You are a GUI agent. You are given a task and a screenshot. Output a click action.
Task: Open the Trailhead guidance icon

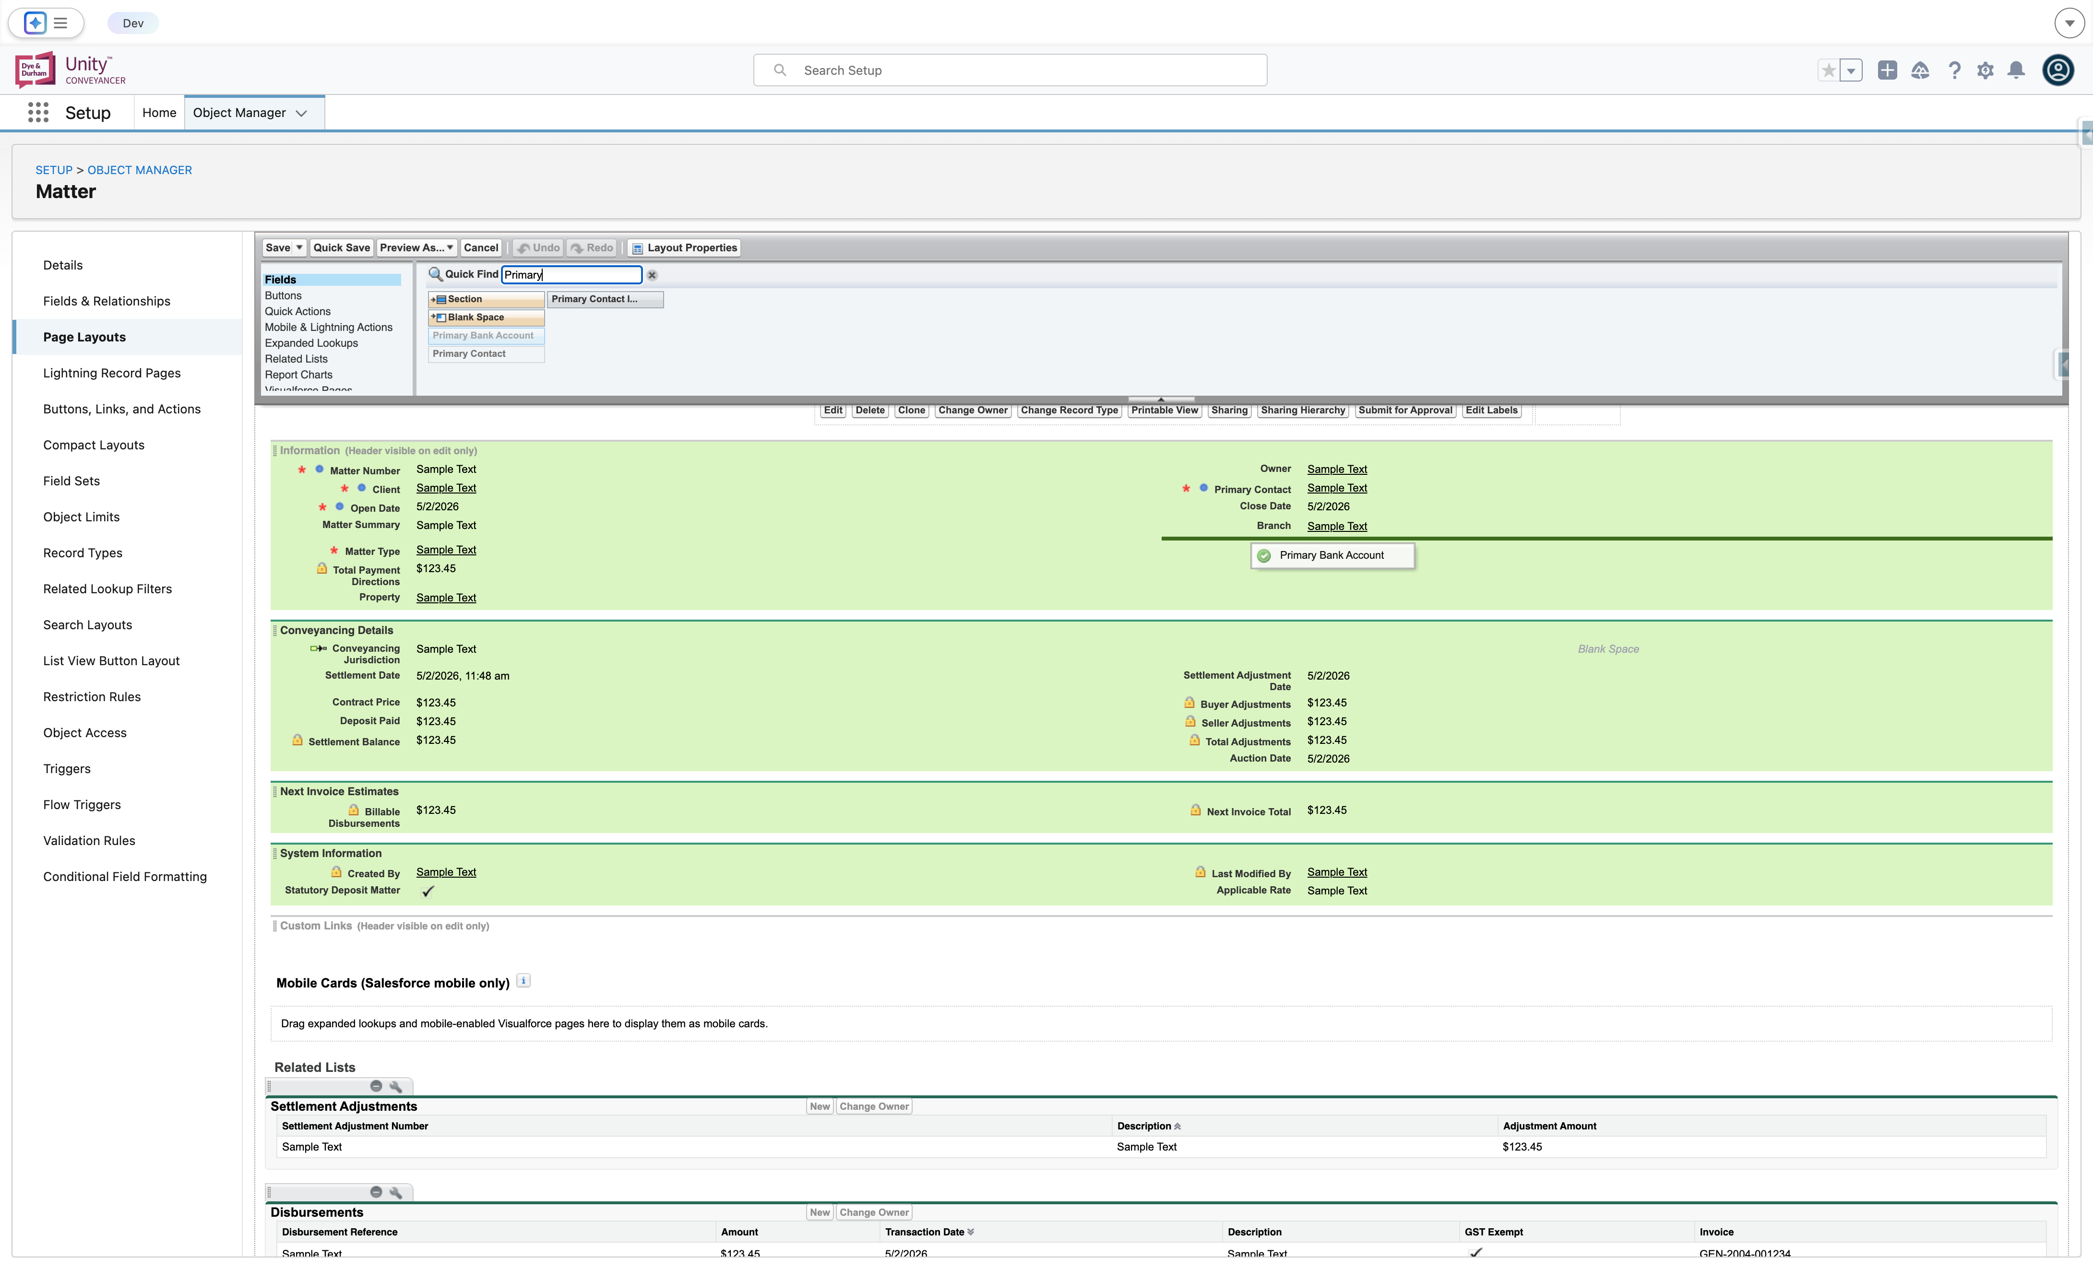(1920, 70)
